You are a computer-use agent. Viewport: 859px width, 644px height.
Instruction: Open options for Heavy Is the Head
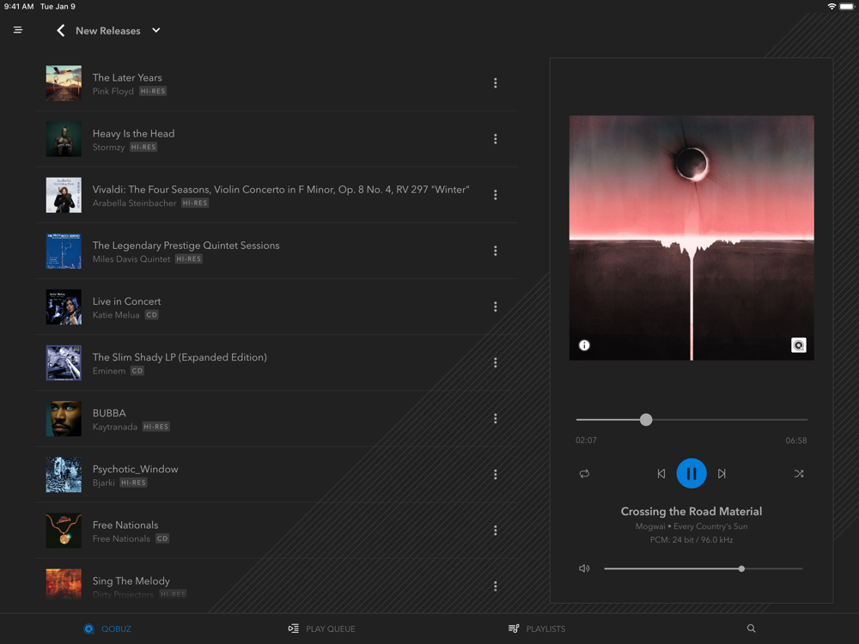pos(496,138)
